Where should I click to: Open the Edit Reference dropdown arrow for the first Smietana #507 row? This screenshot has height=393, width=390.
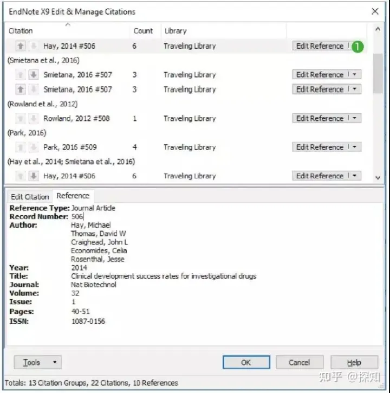click(355, 74)
